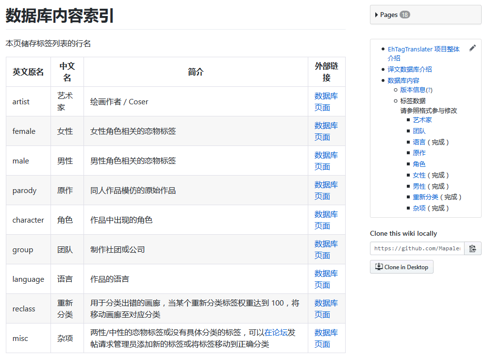485x356 pixels.
Task: Click the 本页储存标签列表的行名 text
Action: 48,44
